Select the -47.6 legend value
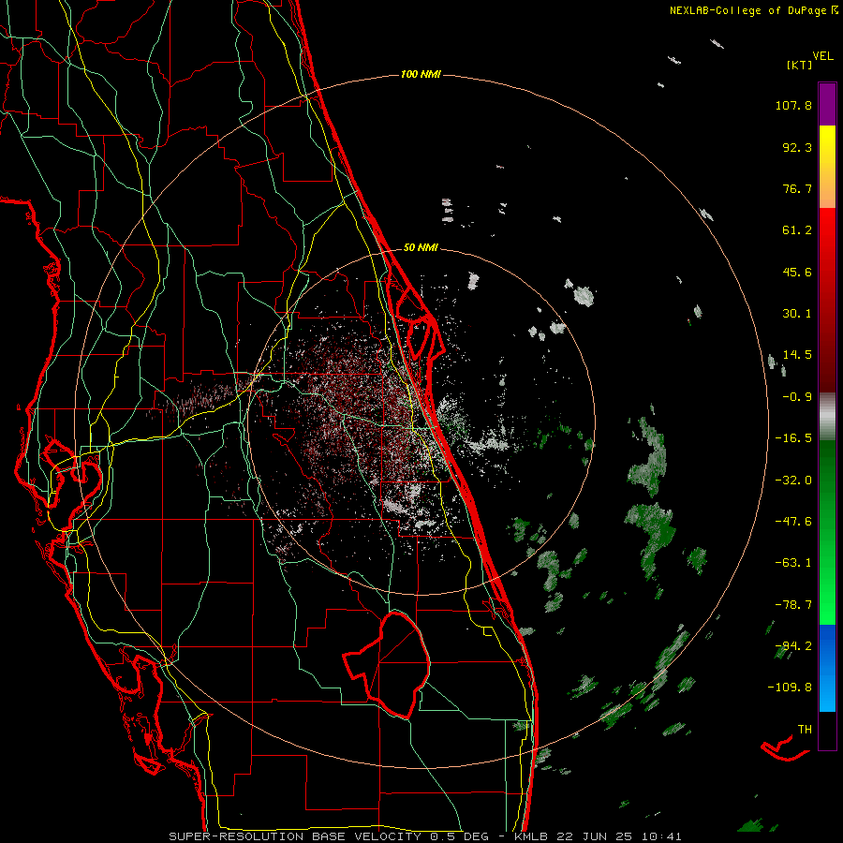 793,522
